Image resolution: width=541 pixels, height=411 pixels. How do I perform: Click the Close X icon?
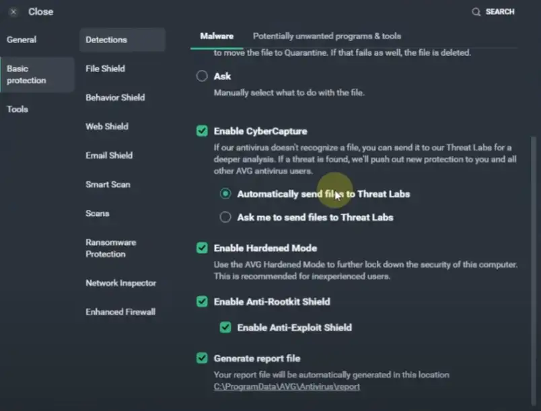click(x=13, y=12)
